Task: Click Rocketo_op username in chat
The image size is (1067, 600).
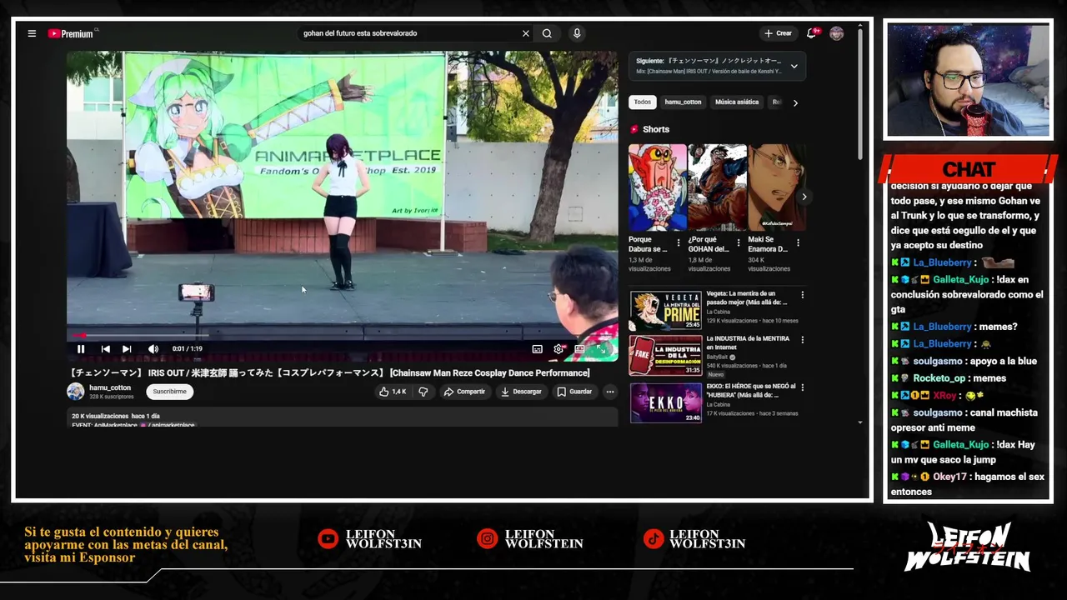Action: [x=939, y=378]
